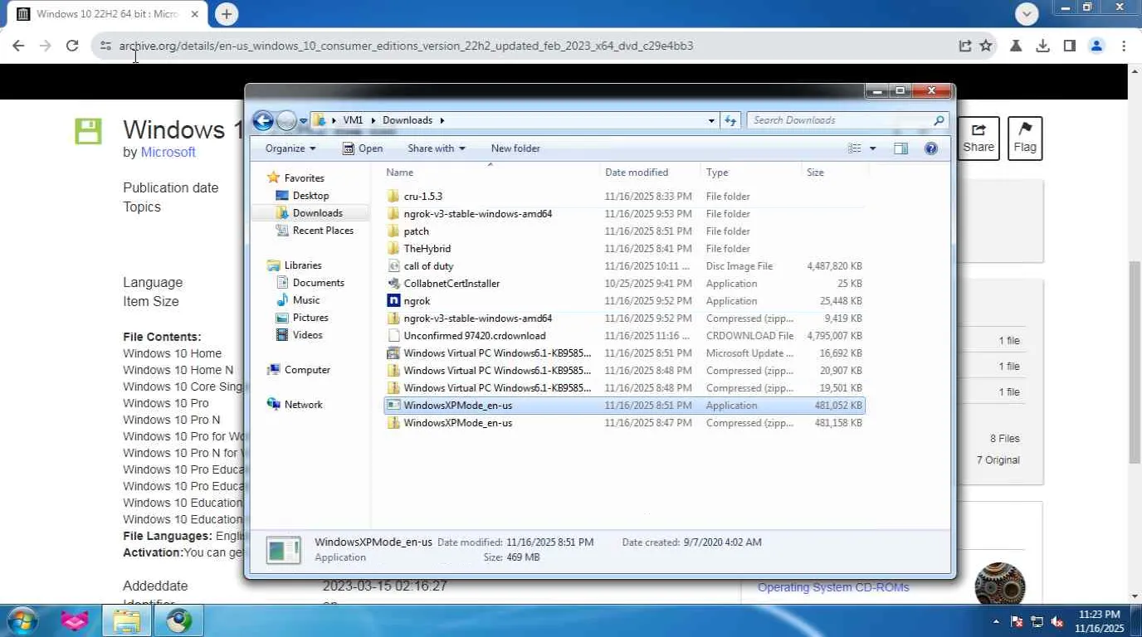Open the pink app on taskbar
Screen dimensions: 1142x637
75,620
